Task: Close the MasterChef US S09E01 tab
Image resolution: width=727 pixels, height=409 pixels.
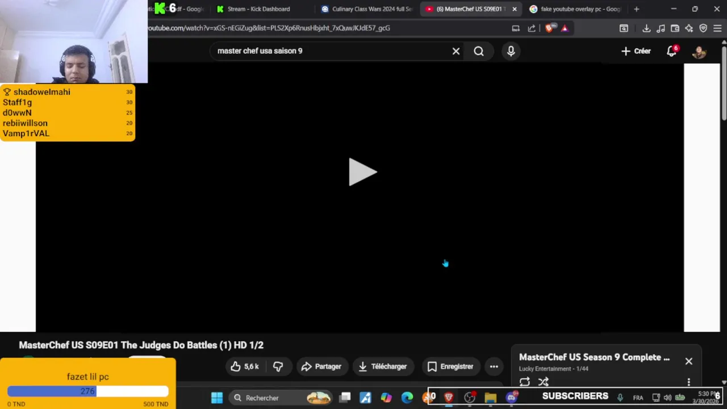Action: [515, 9]
